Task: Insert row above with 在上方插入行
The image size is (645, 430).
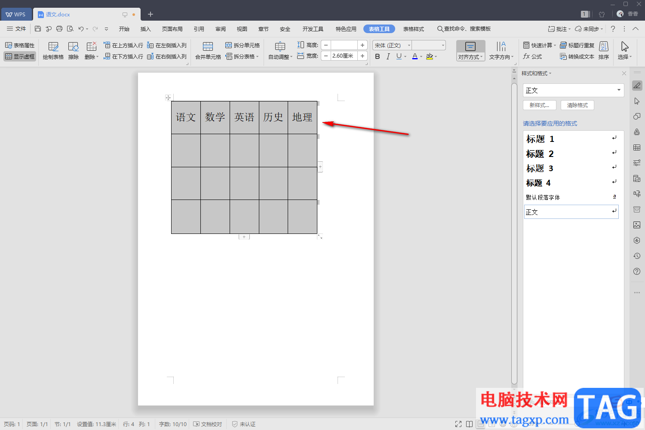Action: click(123, 45)
